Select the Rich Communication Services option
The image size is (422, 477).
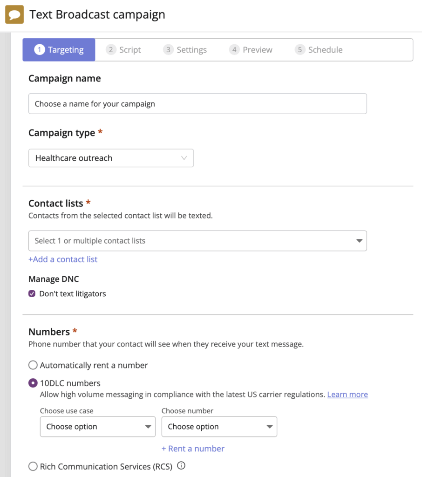click(33, 466)
